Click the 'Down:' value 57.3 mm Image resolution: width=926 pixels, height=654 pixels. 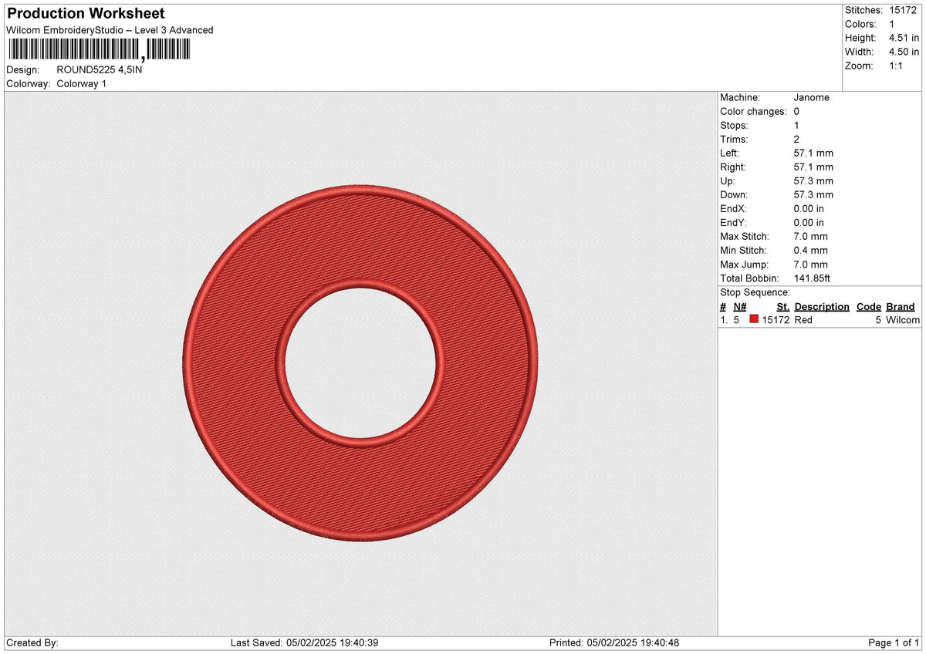coord(813,194)
